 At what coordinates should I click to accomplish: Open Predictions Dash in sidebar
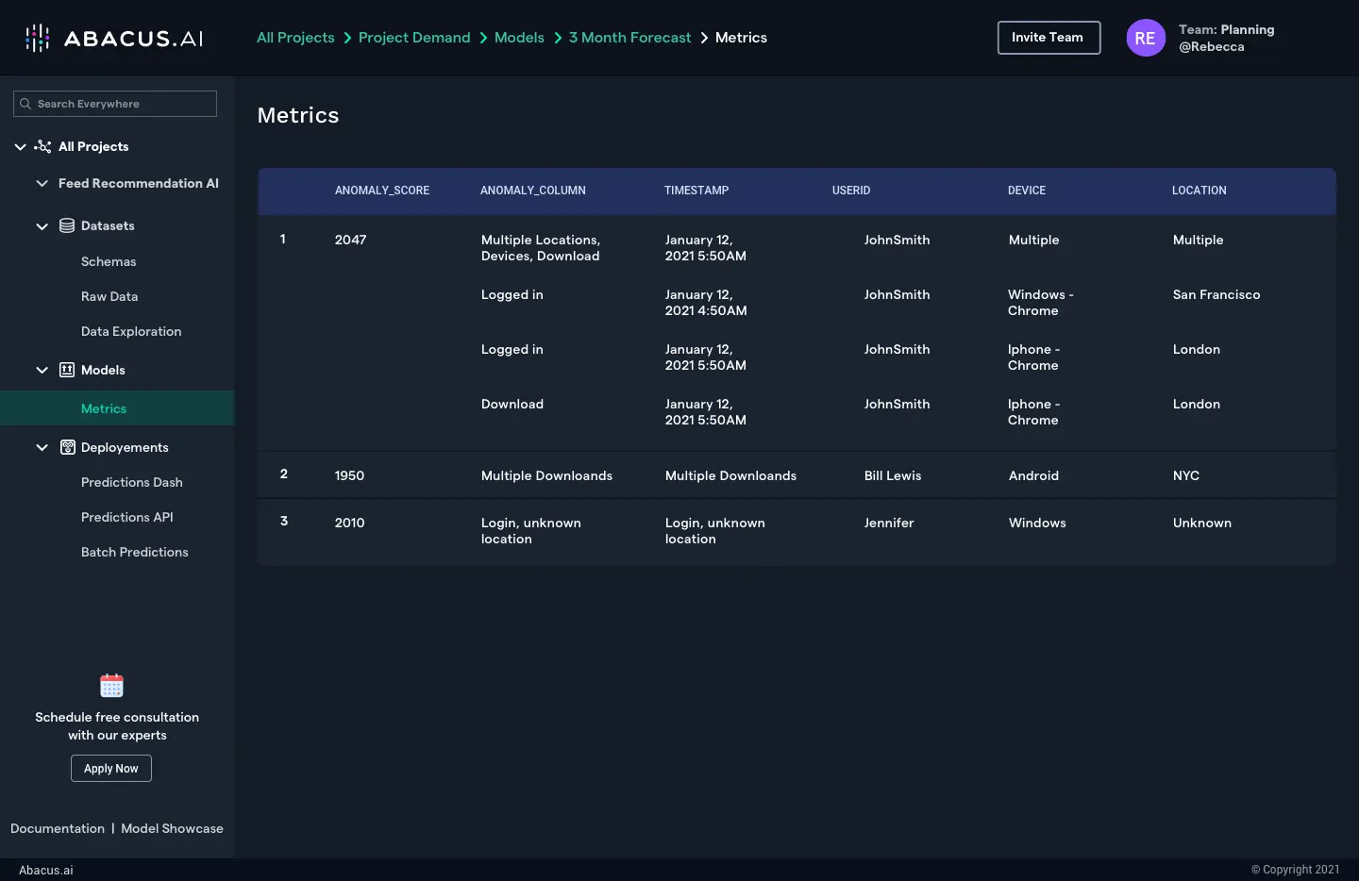point(131,482)
